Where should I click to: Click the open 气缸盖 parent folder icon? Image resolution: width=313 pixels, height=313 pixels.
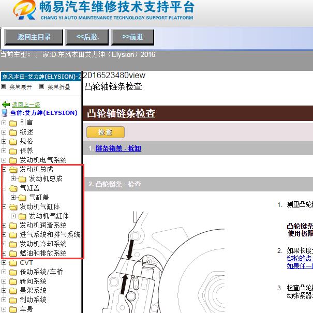pyautogui.click(x=13, y=188)
